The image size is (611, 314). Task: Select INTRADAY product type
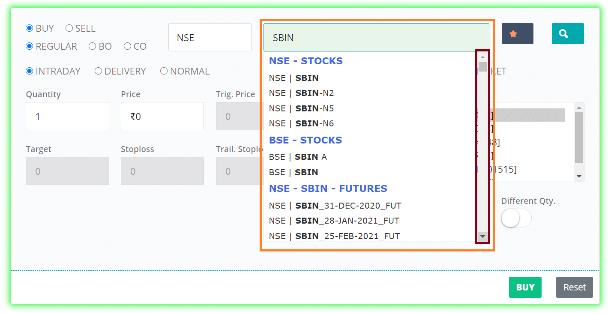pyautogui.click(x=30, y=71)
